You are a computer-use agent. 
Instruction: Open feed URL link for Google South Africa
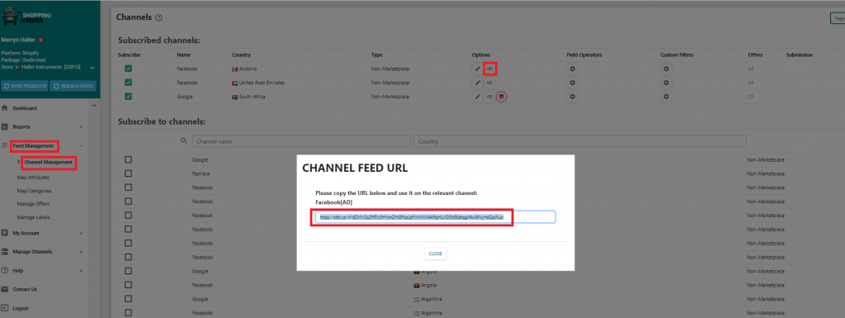490,97
